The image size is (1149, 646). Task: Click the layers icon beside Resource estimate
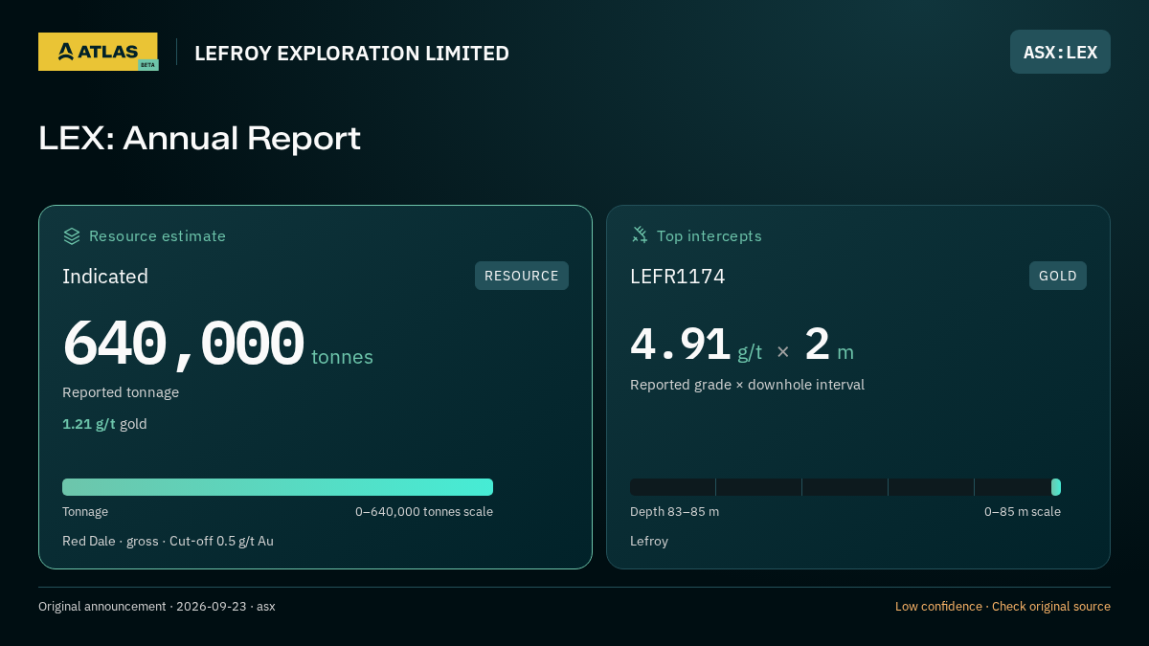click(x=72, y=235)
